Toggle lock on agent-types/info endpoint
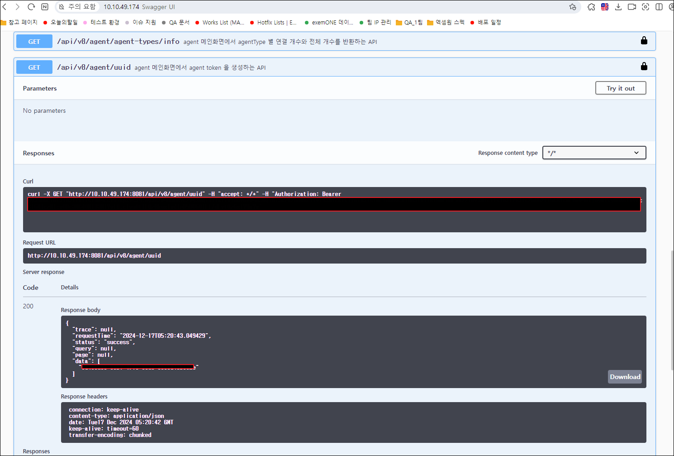 [x=644, y=41]
